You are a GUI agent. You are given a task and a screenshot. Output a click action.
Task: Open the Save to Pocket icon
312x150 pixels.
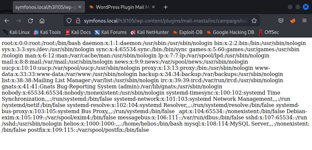tap(281, 21)
